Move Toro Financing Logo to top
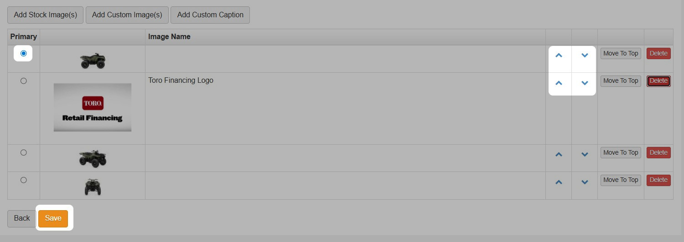This screenshot has height=242, width=684. click(621, 81)
